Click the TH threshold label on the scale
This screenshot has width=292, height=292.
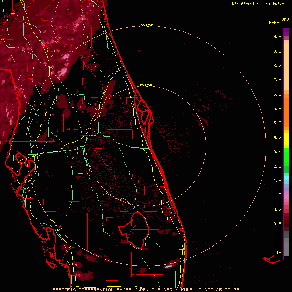[279, 253]
